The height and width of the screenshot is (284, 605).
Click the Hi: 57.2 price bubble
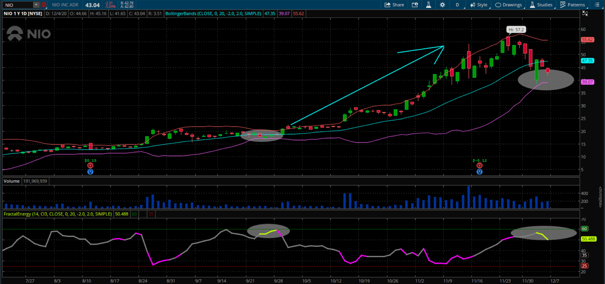pyautogui.click(x=516, y=29)
